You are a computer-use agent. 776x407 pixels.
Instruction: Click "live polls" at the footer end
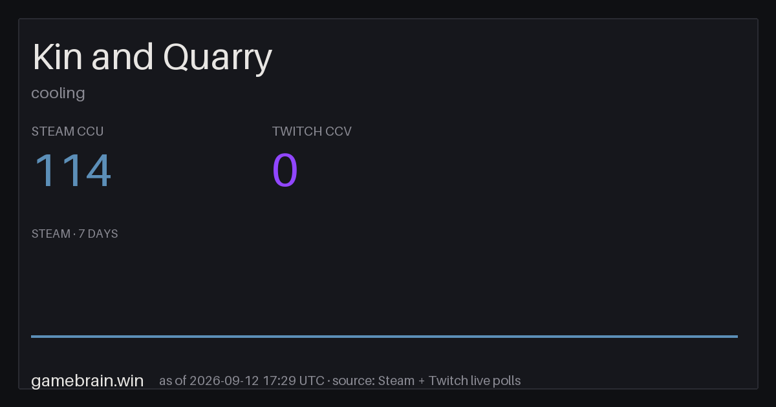point(495,381)
